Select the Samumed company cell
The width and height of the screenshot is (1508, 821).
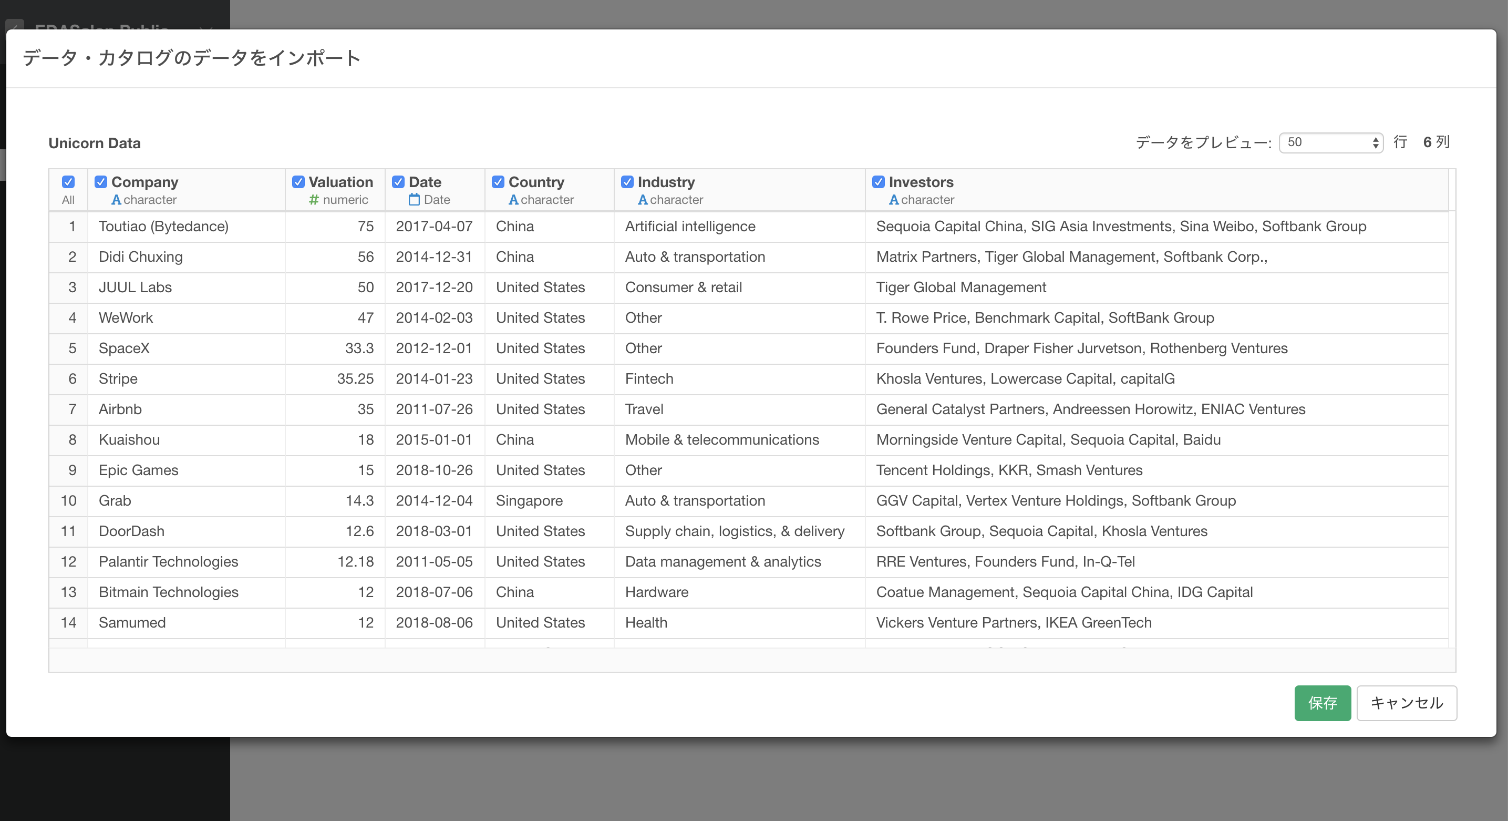(x=186, y=622)
